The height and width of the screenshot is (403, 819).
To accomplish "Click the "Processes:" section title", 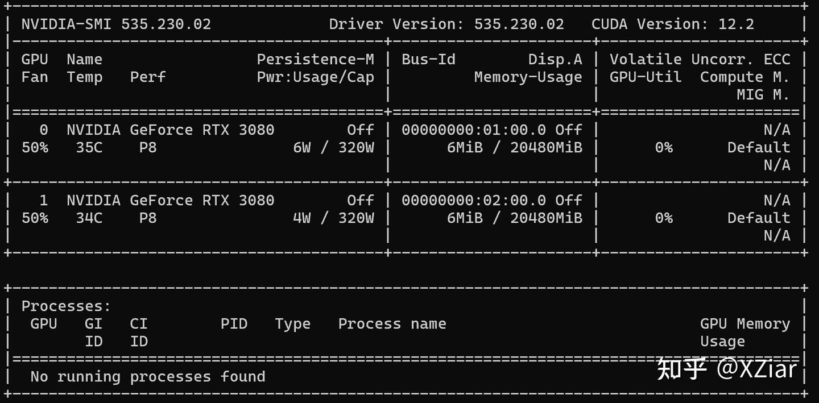I will [x=66, y=306].
